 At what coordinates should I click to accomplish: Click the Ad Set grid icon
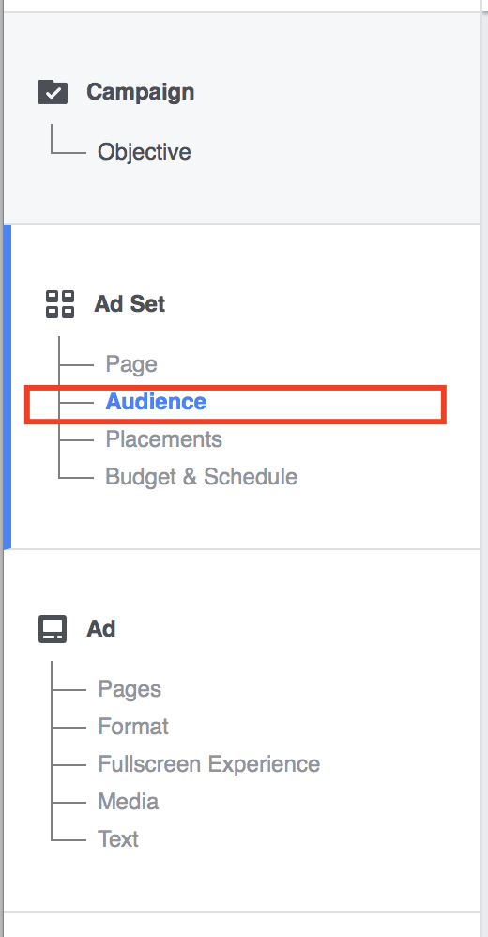coord(60,304)
